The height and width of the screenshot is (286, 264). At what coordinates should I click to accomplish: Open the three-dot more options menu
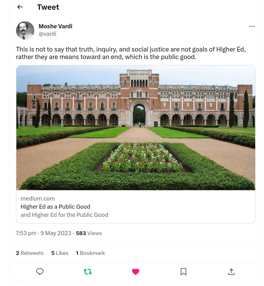pos(252,26)
